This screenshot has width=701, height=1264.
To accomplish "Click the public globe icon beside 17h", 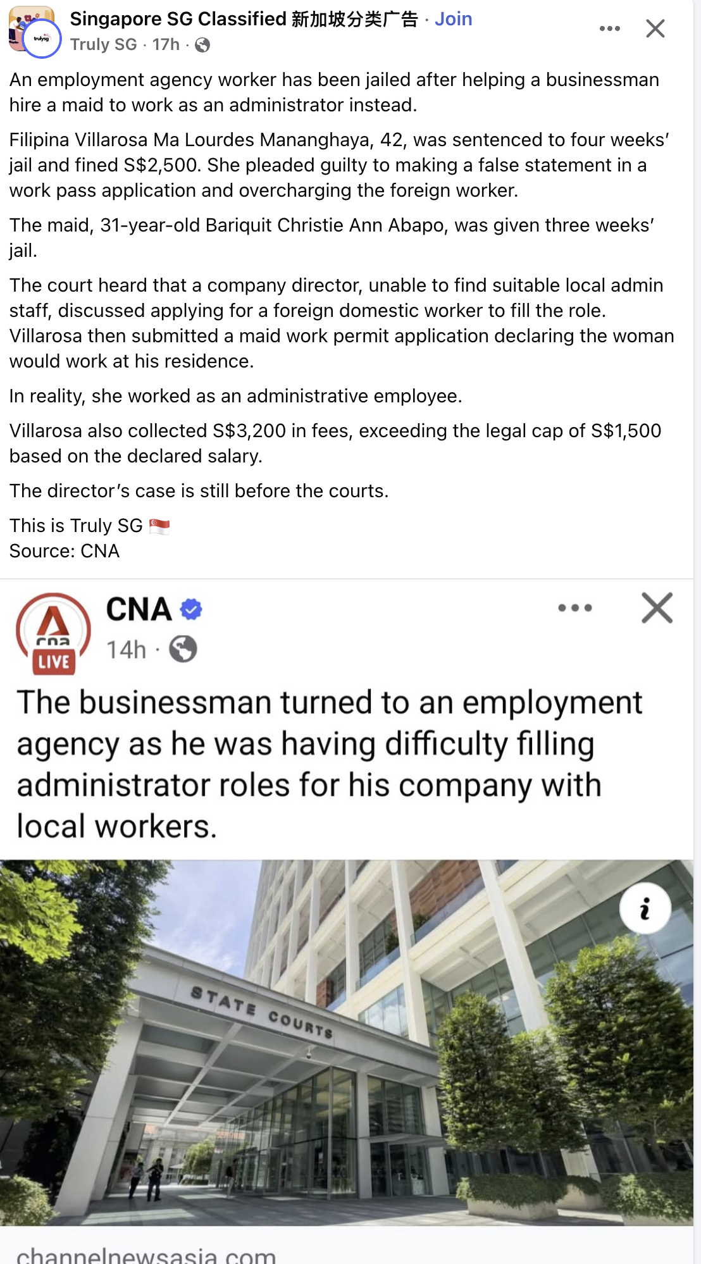I will [202, 45].
